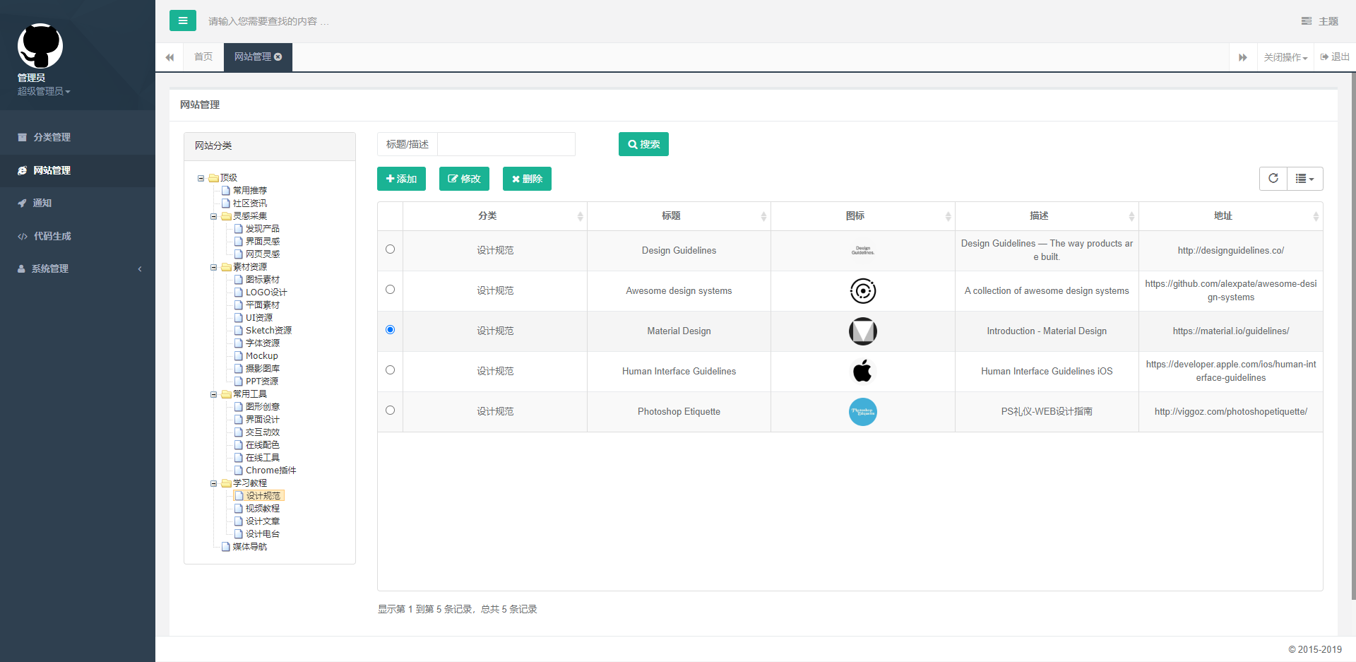The image size is (1356, 662).
Task: Open the 关闭操作 dropdown
Action: click(1285, 57)
